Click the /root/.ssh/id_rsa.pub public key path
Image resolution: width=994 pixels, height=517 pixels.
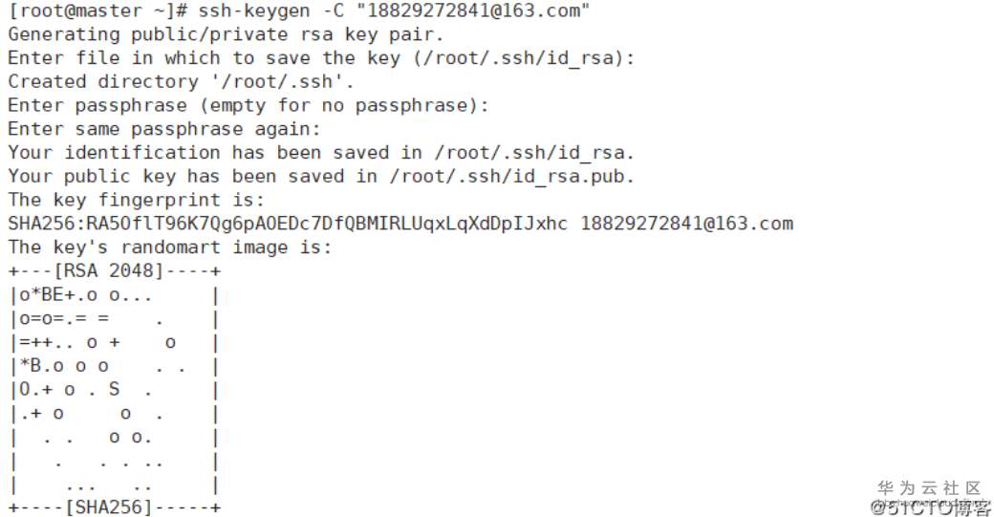511,177
